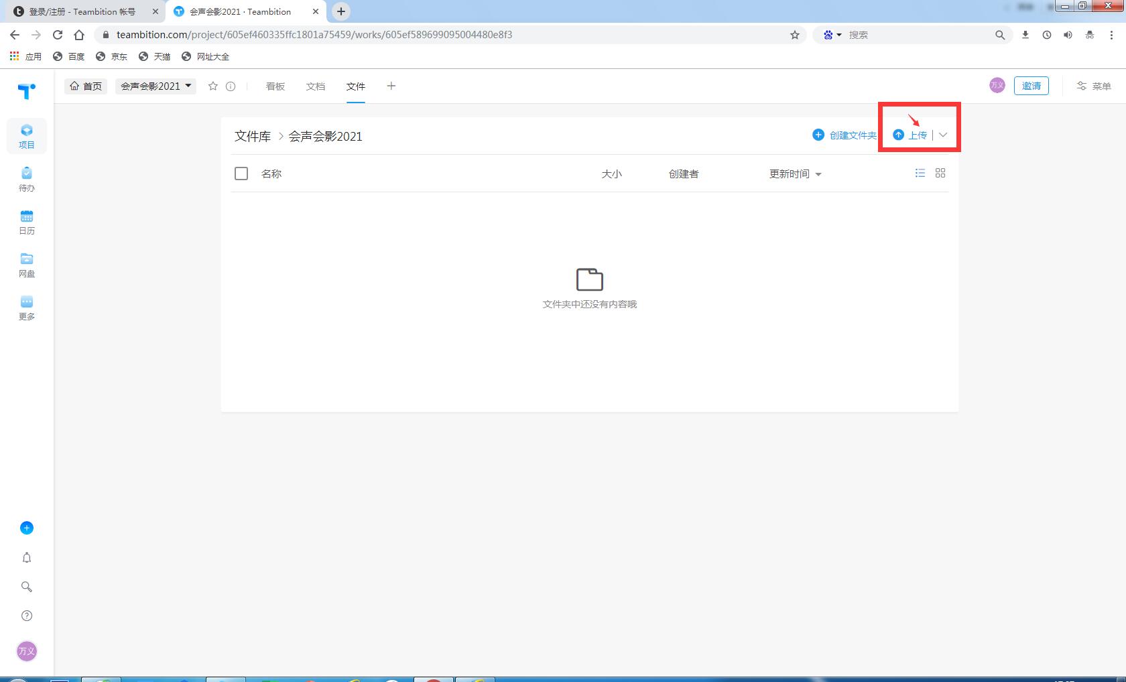The height and width of the screenshot is (682, 1126).
Task: Toggle the select-all checkbox beside 名称
Action: (241, 174)
